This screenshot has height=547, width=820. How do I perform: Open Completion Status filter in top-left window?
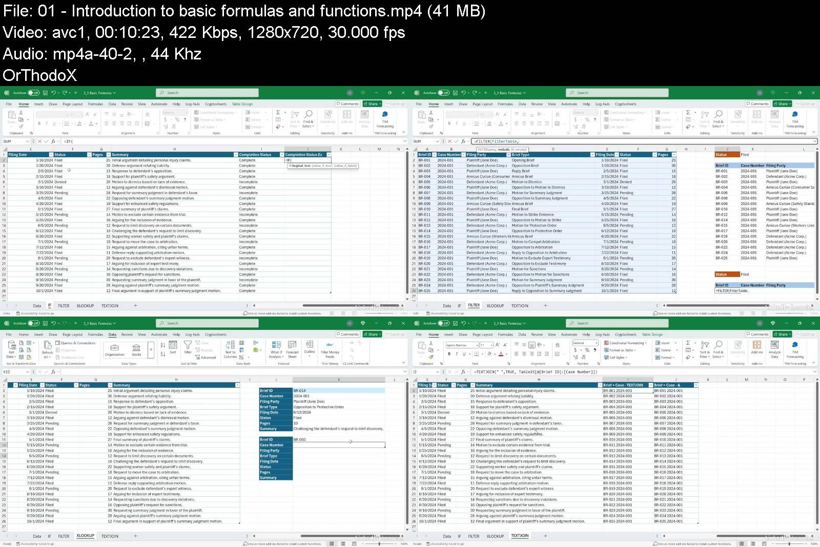click(281, 155)
